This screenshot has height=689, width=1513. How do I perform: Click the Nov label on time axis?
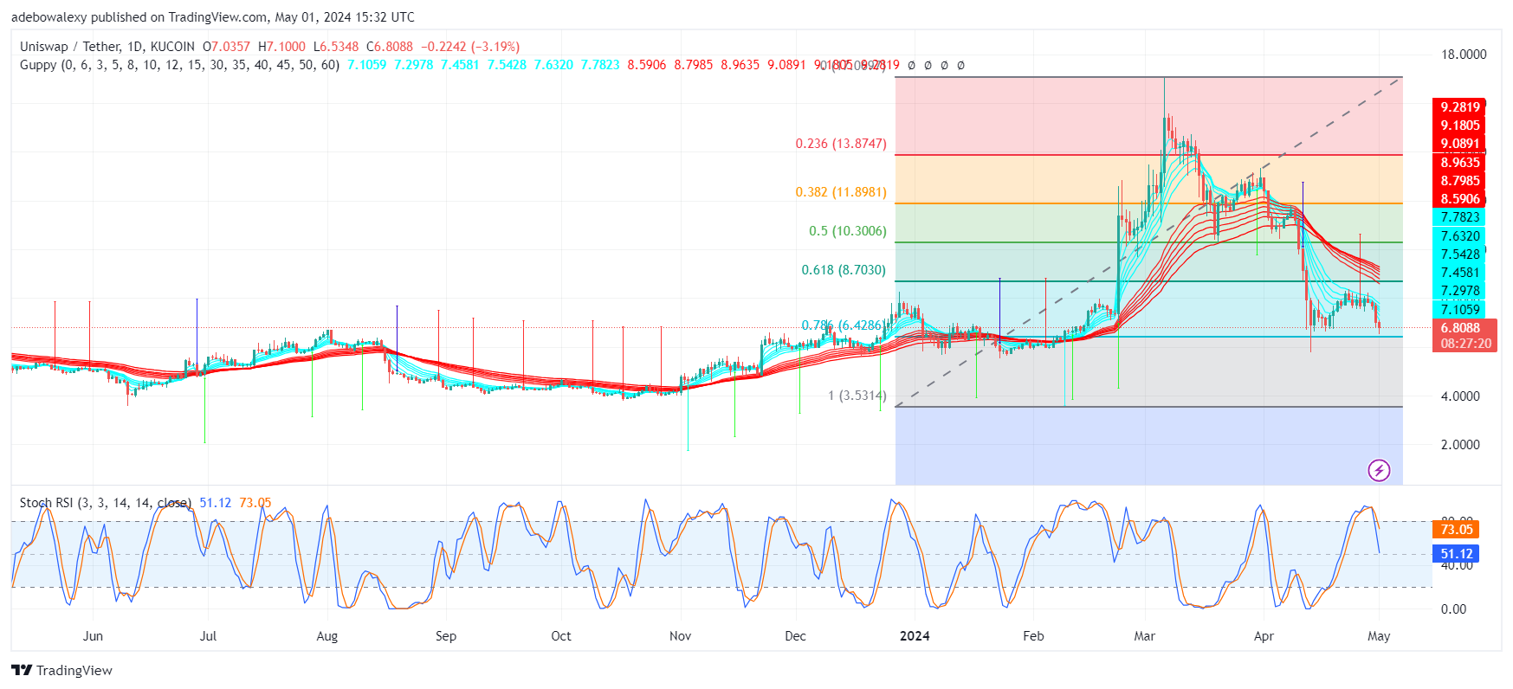[x=681, y=636]
